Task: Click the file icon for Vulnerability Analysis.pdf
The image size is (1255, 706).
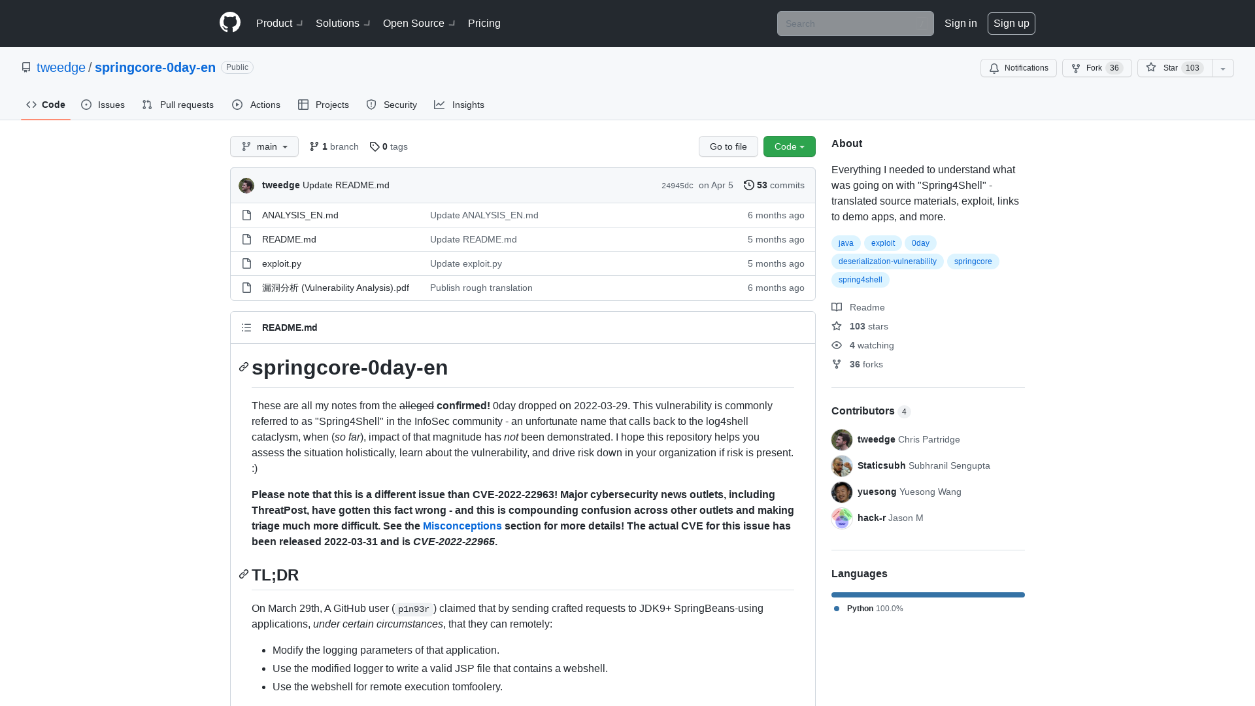Action: tap(246, 288)
